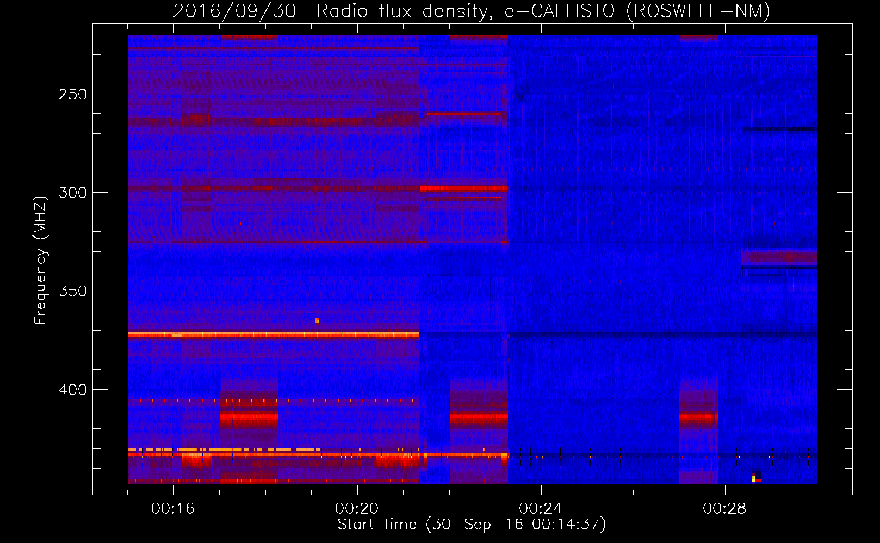Image resolution: width=880 pixels, height=543 pixels.
Task: Click the 400 frequency tick label
Action: pos(73,390)
